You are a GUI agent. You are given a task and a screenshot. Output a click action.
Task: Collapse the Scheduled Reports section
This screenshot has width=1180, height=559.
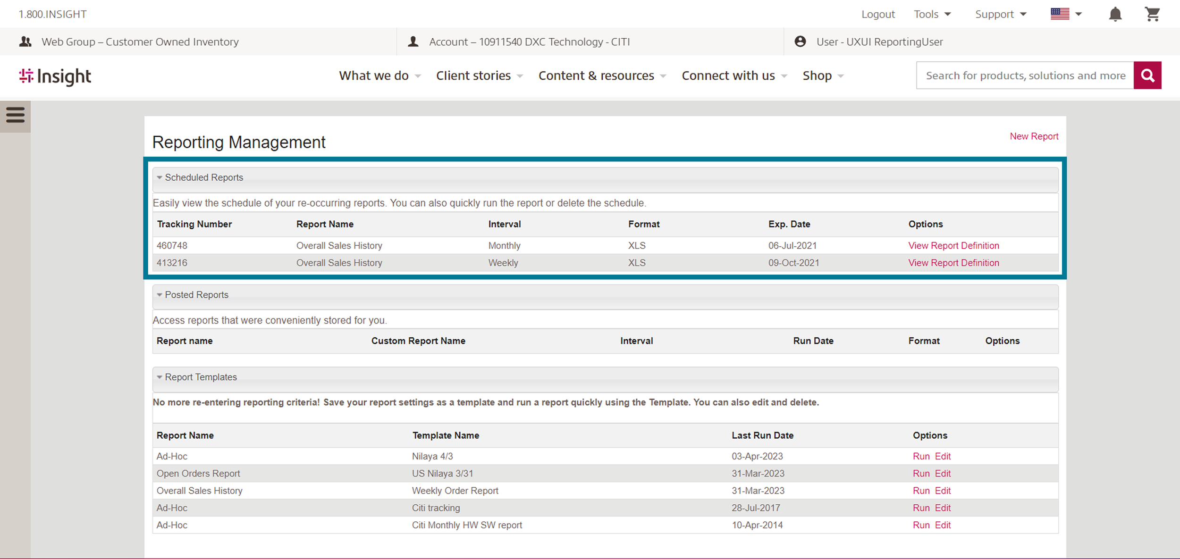[160, 178]
